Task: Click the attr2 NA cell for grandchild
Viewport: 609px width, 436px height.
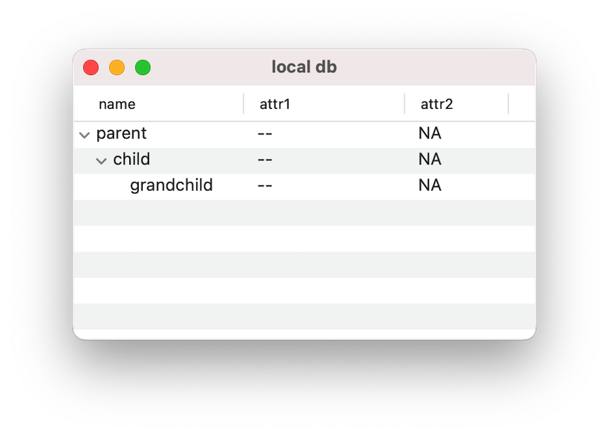Action: tap(430, 185)
